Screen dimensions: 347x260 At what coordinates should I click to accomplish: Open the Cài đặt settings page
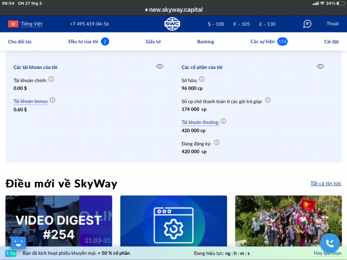[331, 42]
